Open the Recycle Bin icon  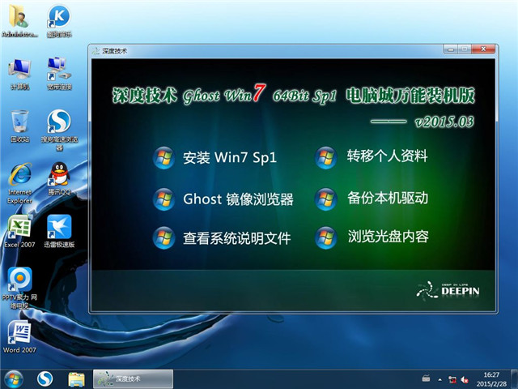19,122
